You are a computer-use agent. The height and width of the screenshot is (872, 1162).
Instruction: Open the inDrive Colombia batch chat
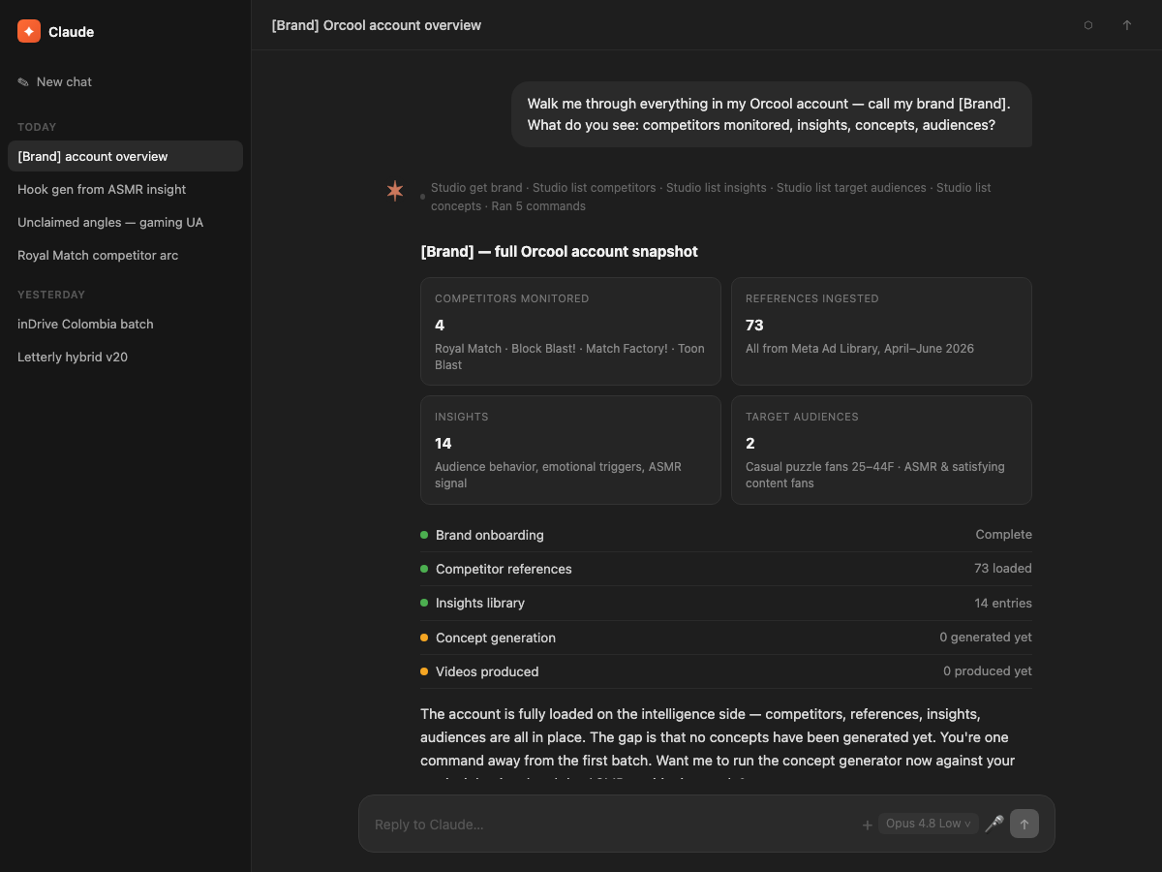click(x=125, y=324)
